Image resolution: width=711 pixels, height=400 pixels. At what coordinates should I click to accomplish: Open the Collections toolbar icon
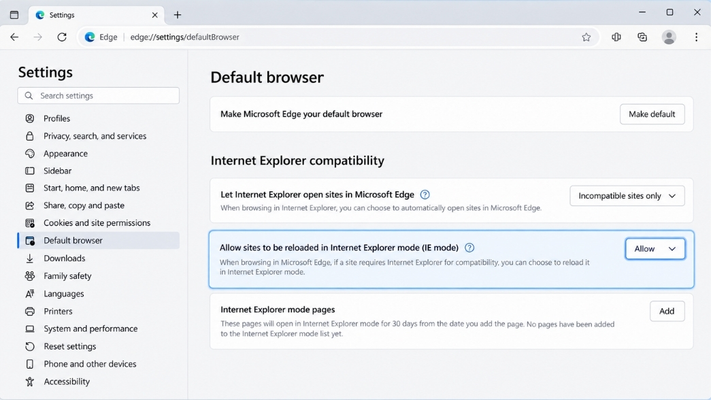[642, 37]
